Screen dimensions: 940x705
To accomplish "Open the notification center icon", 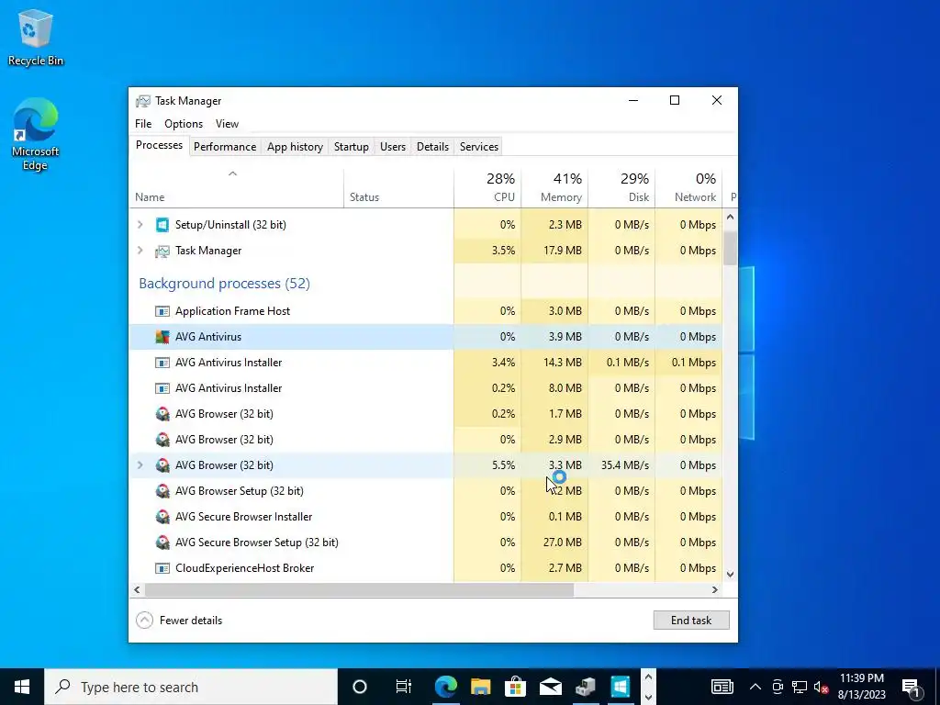I will (x=912, y=687).
